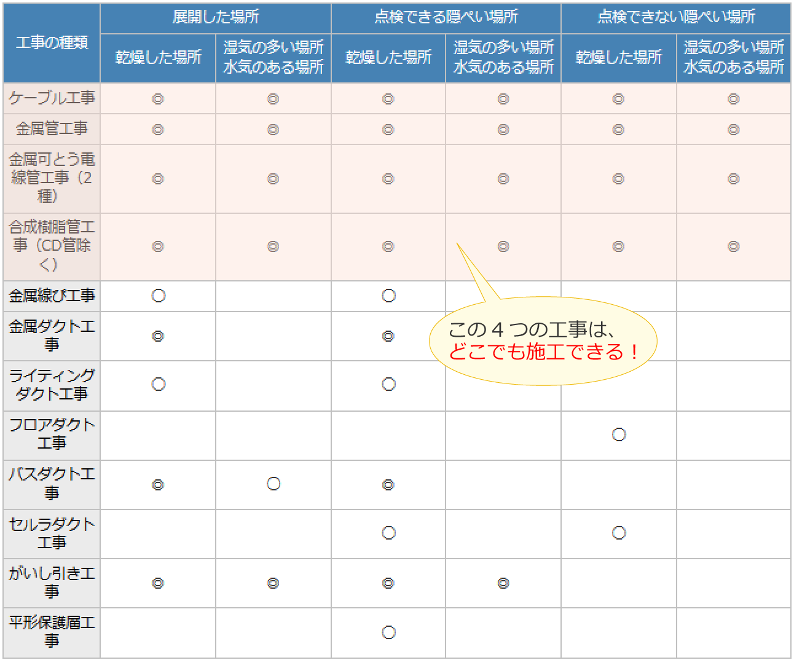Image resolution: width=794 pixels, height=660 pixels.
Task: Select the 点検できる隠ぺい場所 column header
Action: 446,17
